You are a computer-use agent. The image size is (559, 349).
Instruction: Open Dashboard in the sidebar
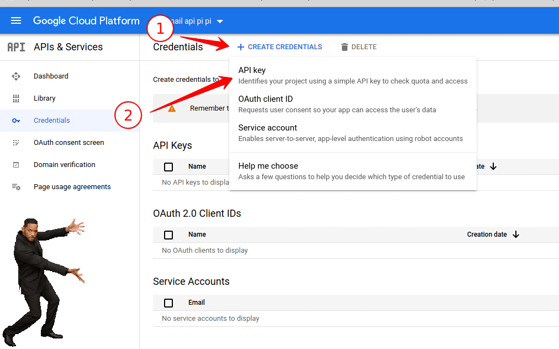point(70,76)
